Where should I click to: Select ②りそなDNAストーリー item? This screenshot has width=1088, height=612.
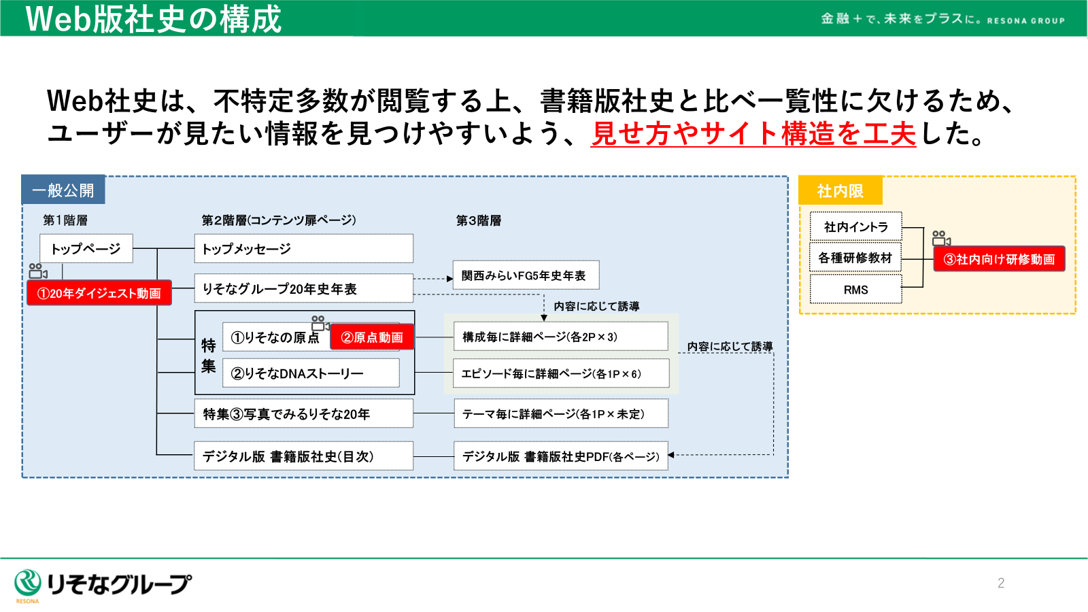pyautogui.click(x=311, y=373)
